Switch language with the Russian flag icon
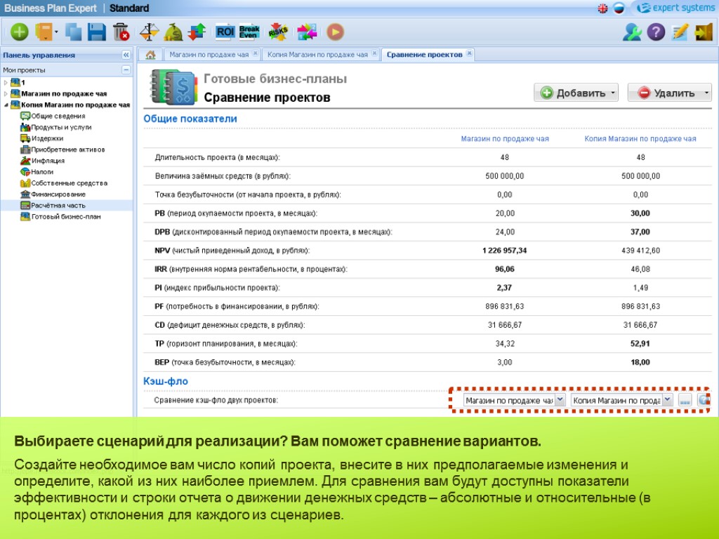This screenshot has width=719, height=539. [x=619, y=8]
